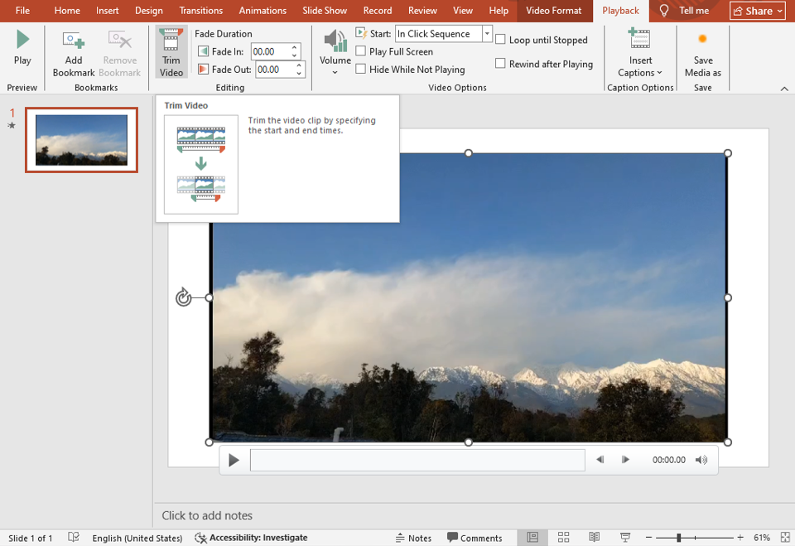Click the Trim Video icon

(x=171, y=41)
